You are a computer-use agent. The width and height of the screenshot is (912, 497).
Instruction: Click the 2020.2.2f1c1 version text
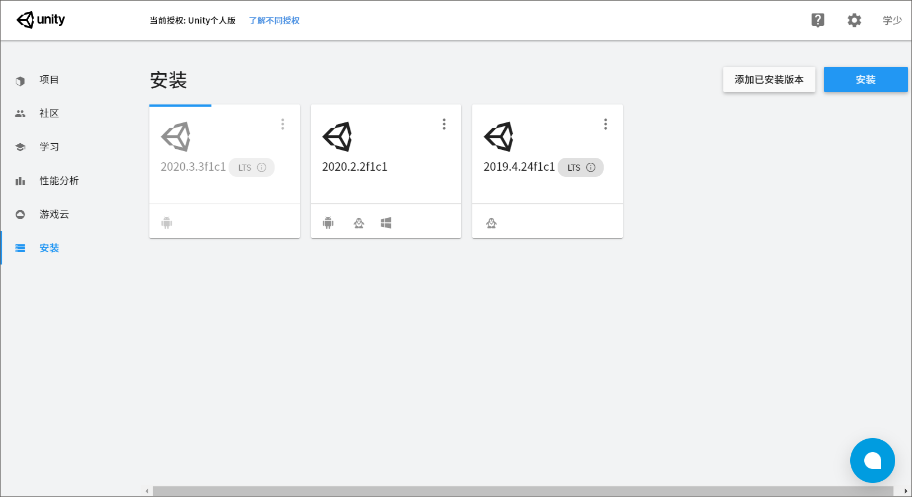pyautogui.click(x=355, y=167)
